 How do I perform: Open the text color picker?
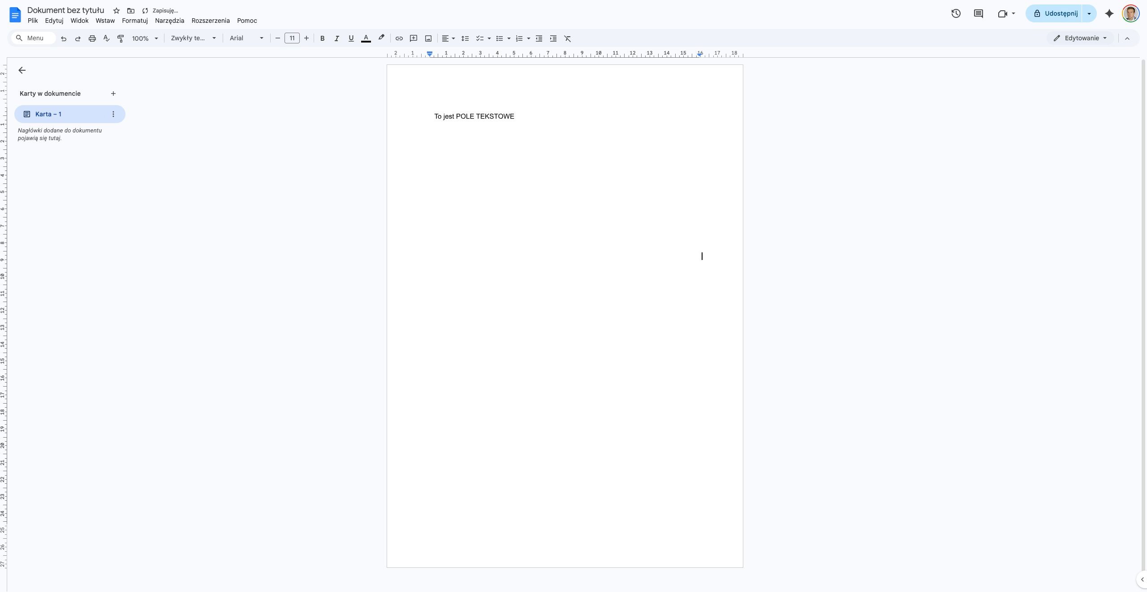click(x=366, y=38)
